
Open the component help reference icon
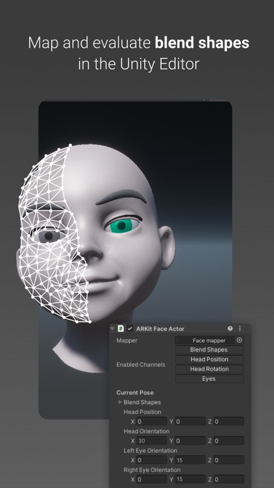tap(230, 329)
